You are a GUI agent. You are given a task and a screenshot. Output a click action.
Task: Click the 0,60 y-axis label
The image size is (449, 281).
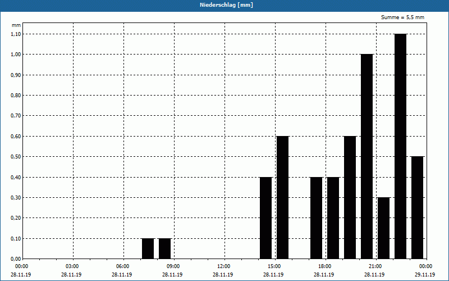(16, 137)
